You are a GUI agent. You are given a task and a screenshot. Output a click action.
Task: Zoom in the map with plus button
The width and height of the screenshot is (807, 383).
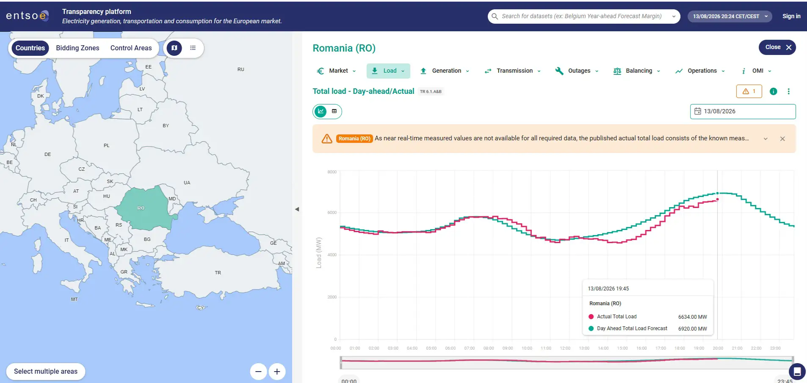(277, 372)
